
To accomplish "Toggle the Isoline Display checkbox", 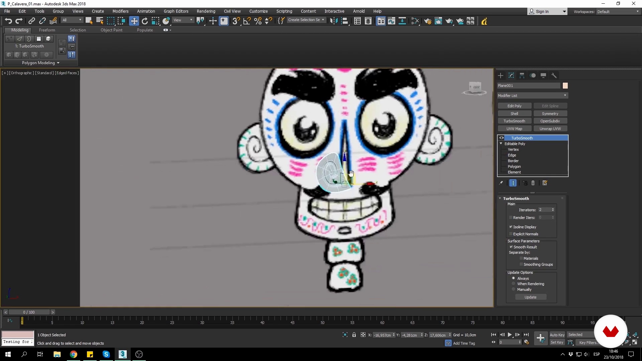I will point(511,227).
